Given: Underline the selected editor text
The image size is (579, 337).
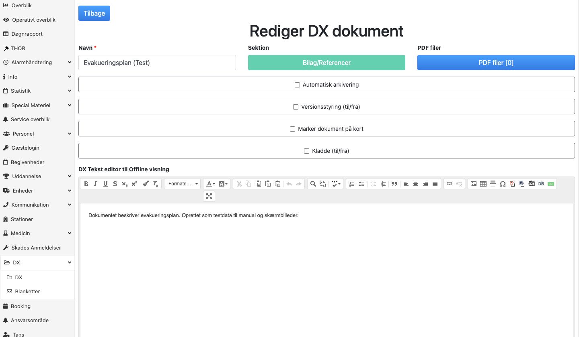Looking at the screenshot, I should (x=105, y=184).
